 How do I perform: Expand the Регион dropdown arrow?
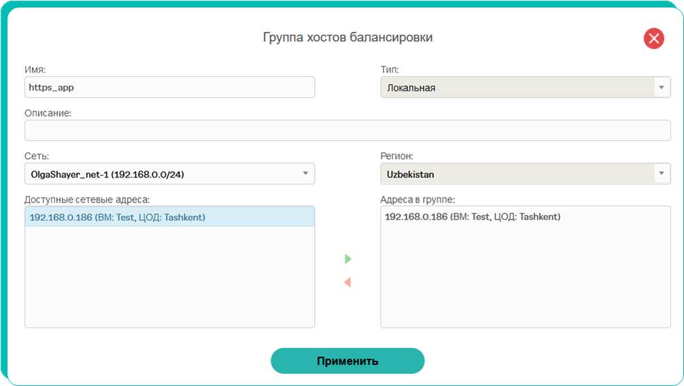[662, 173]
